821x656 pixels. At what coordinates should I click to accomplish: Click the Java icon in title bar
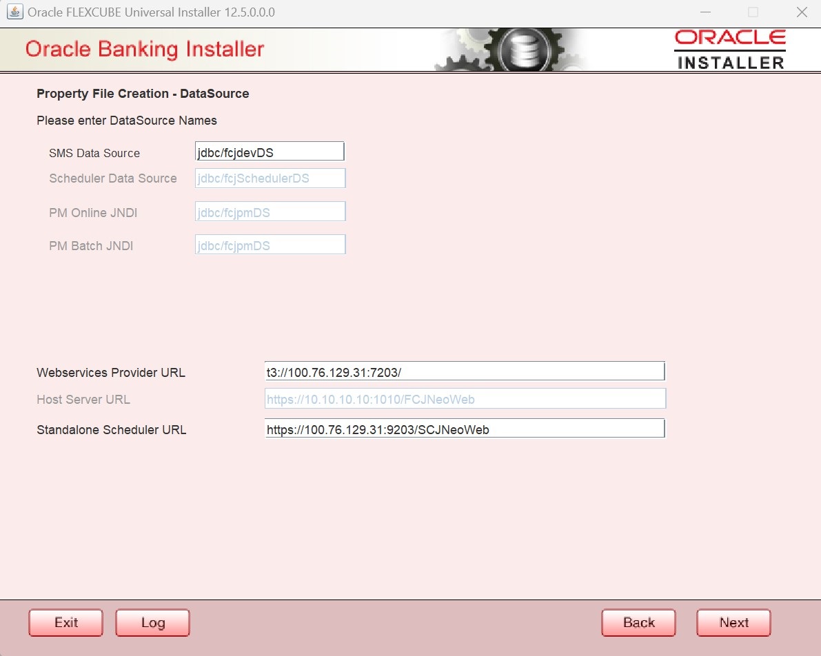14,12
